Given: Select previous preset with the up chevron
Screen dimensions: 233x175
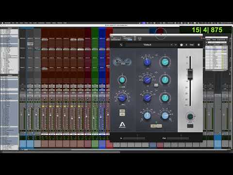Looking at the screenshot, I should click(x=171, y=45).
